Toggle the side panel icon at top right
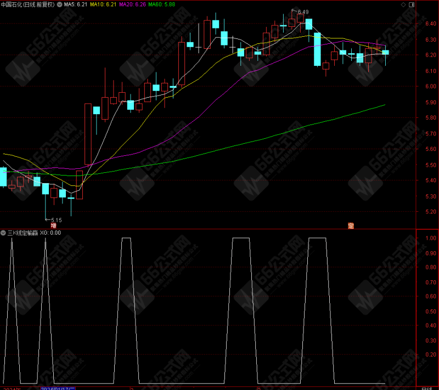Screen dimensions: 439x390 point(412,4)
